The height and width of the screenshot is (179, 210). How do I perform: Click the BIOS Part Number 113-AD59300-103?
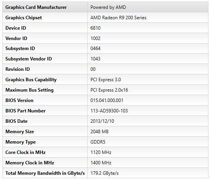pos(109,111)
